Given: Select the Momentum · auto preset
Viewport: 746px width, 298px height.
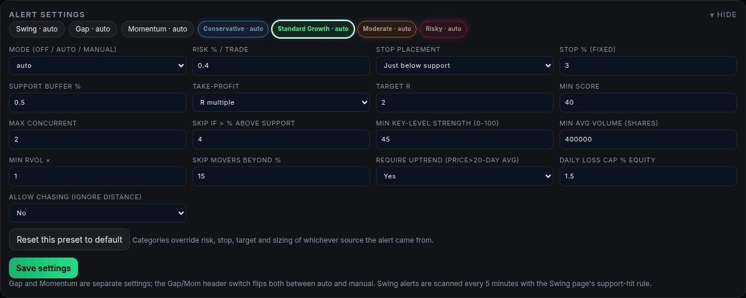Looking at the screenshot, I should (x=157, y=29).
